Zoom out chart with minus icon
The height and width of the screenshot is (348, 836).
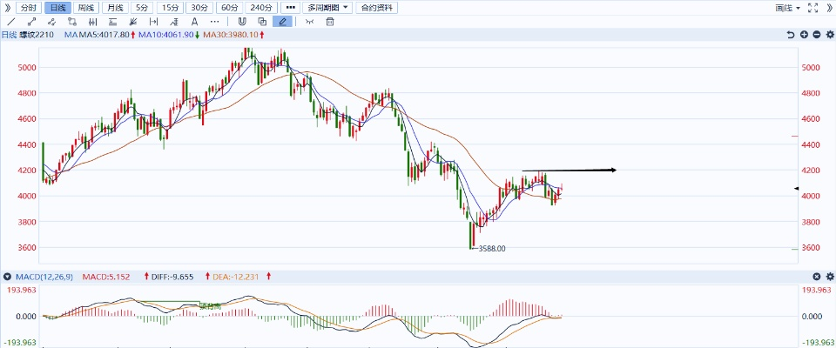click(817, 35)
